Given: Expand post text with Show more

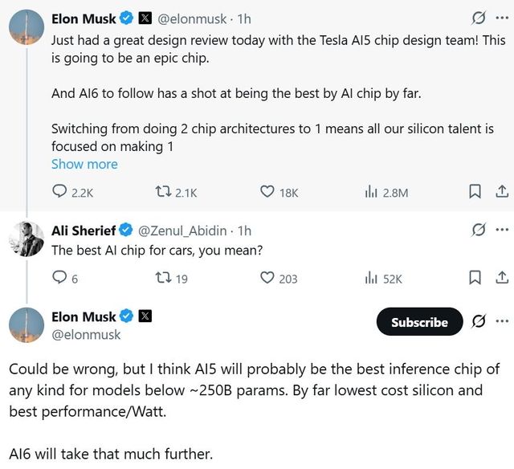Looking at the screenshot, I should click(x=84, y=164).
